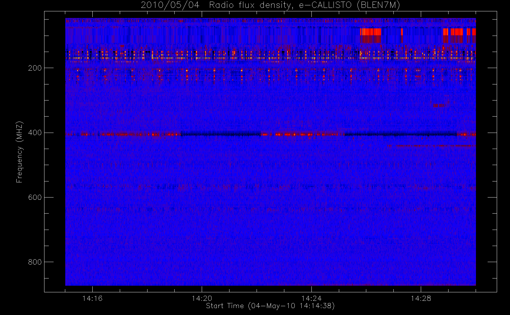The image size is (510, 315).
Task: Click the 14:20 time tick label
Action: click(x=202, y=298)
